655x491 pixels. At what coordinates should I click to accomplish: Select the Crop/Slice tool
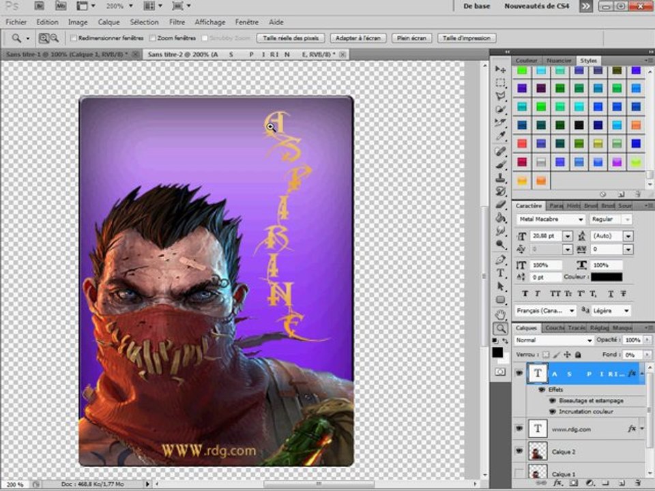(x=500, y=122)
